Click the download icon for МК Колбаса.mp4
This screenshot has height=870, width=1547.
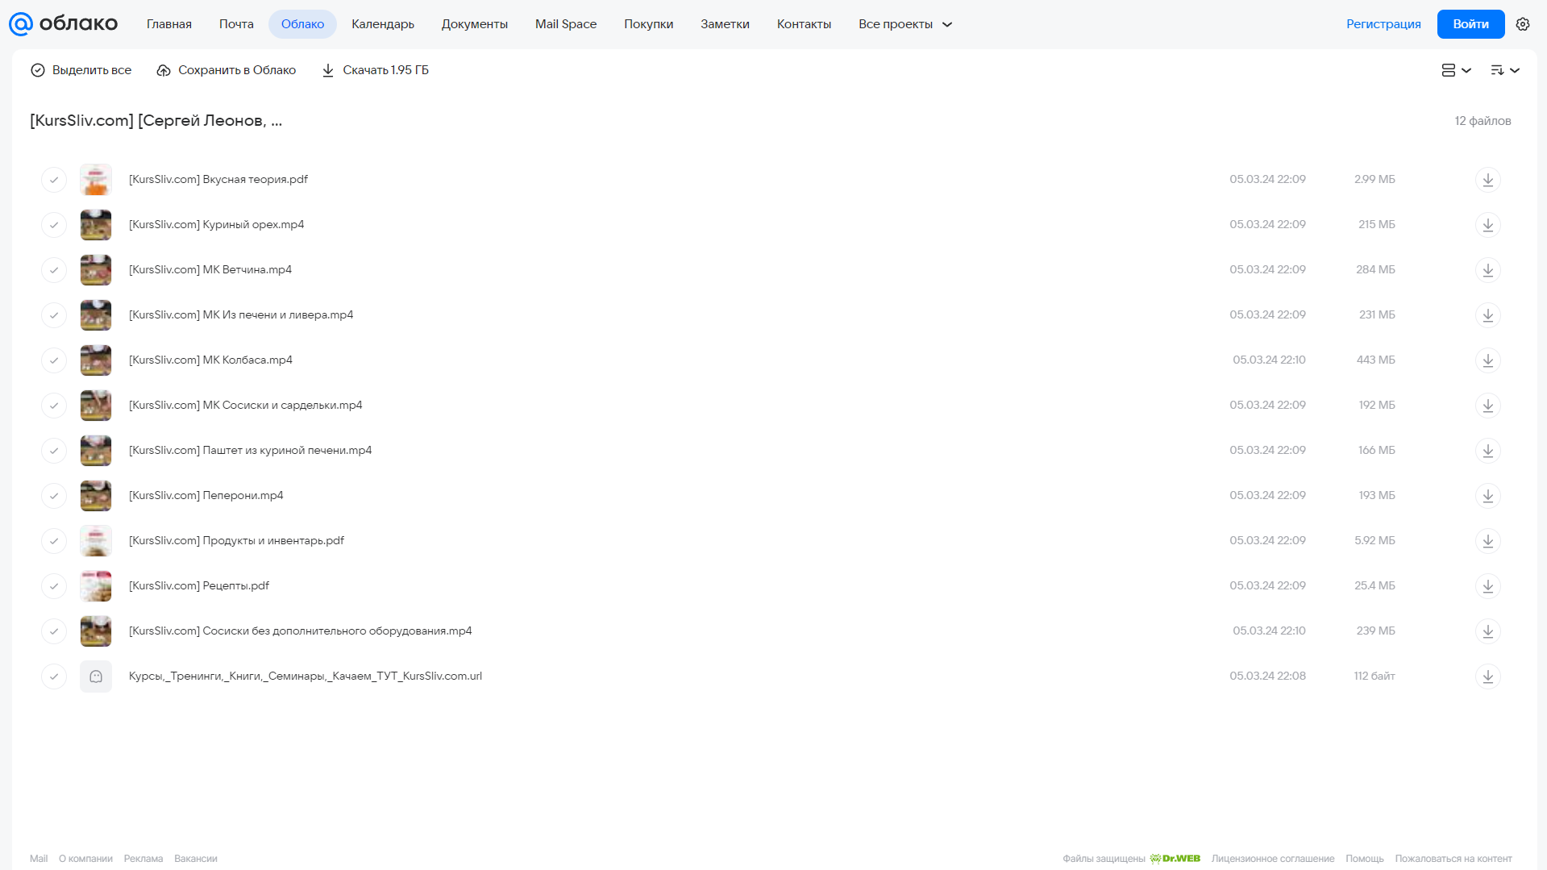tap(1488, 360)
